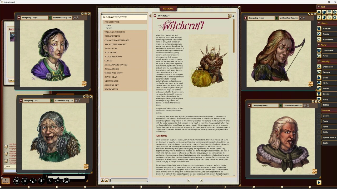The image size is (337, 189).
Task: Open the calendar tool icon
Action: click(x=329, y=12)
